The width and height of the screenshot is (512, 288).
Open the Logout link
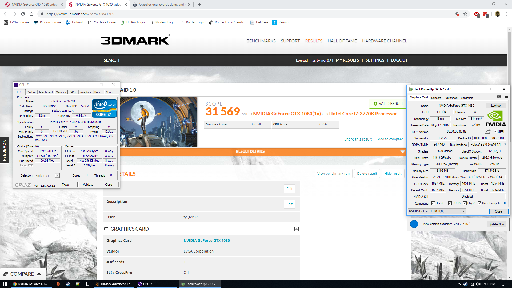click(x=399, y=60)
